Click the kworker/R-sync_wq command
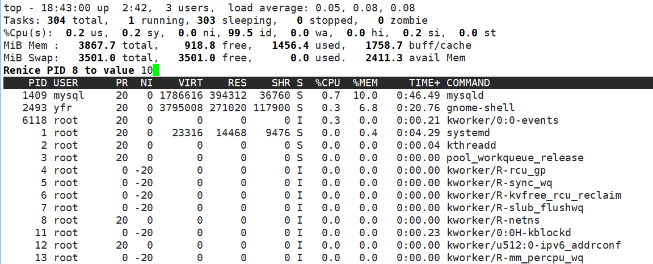The image size is (653, 264). [499, 183]
